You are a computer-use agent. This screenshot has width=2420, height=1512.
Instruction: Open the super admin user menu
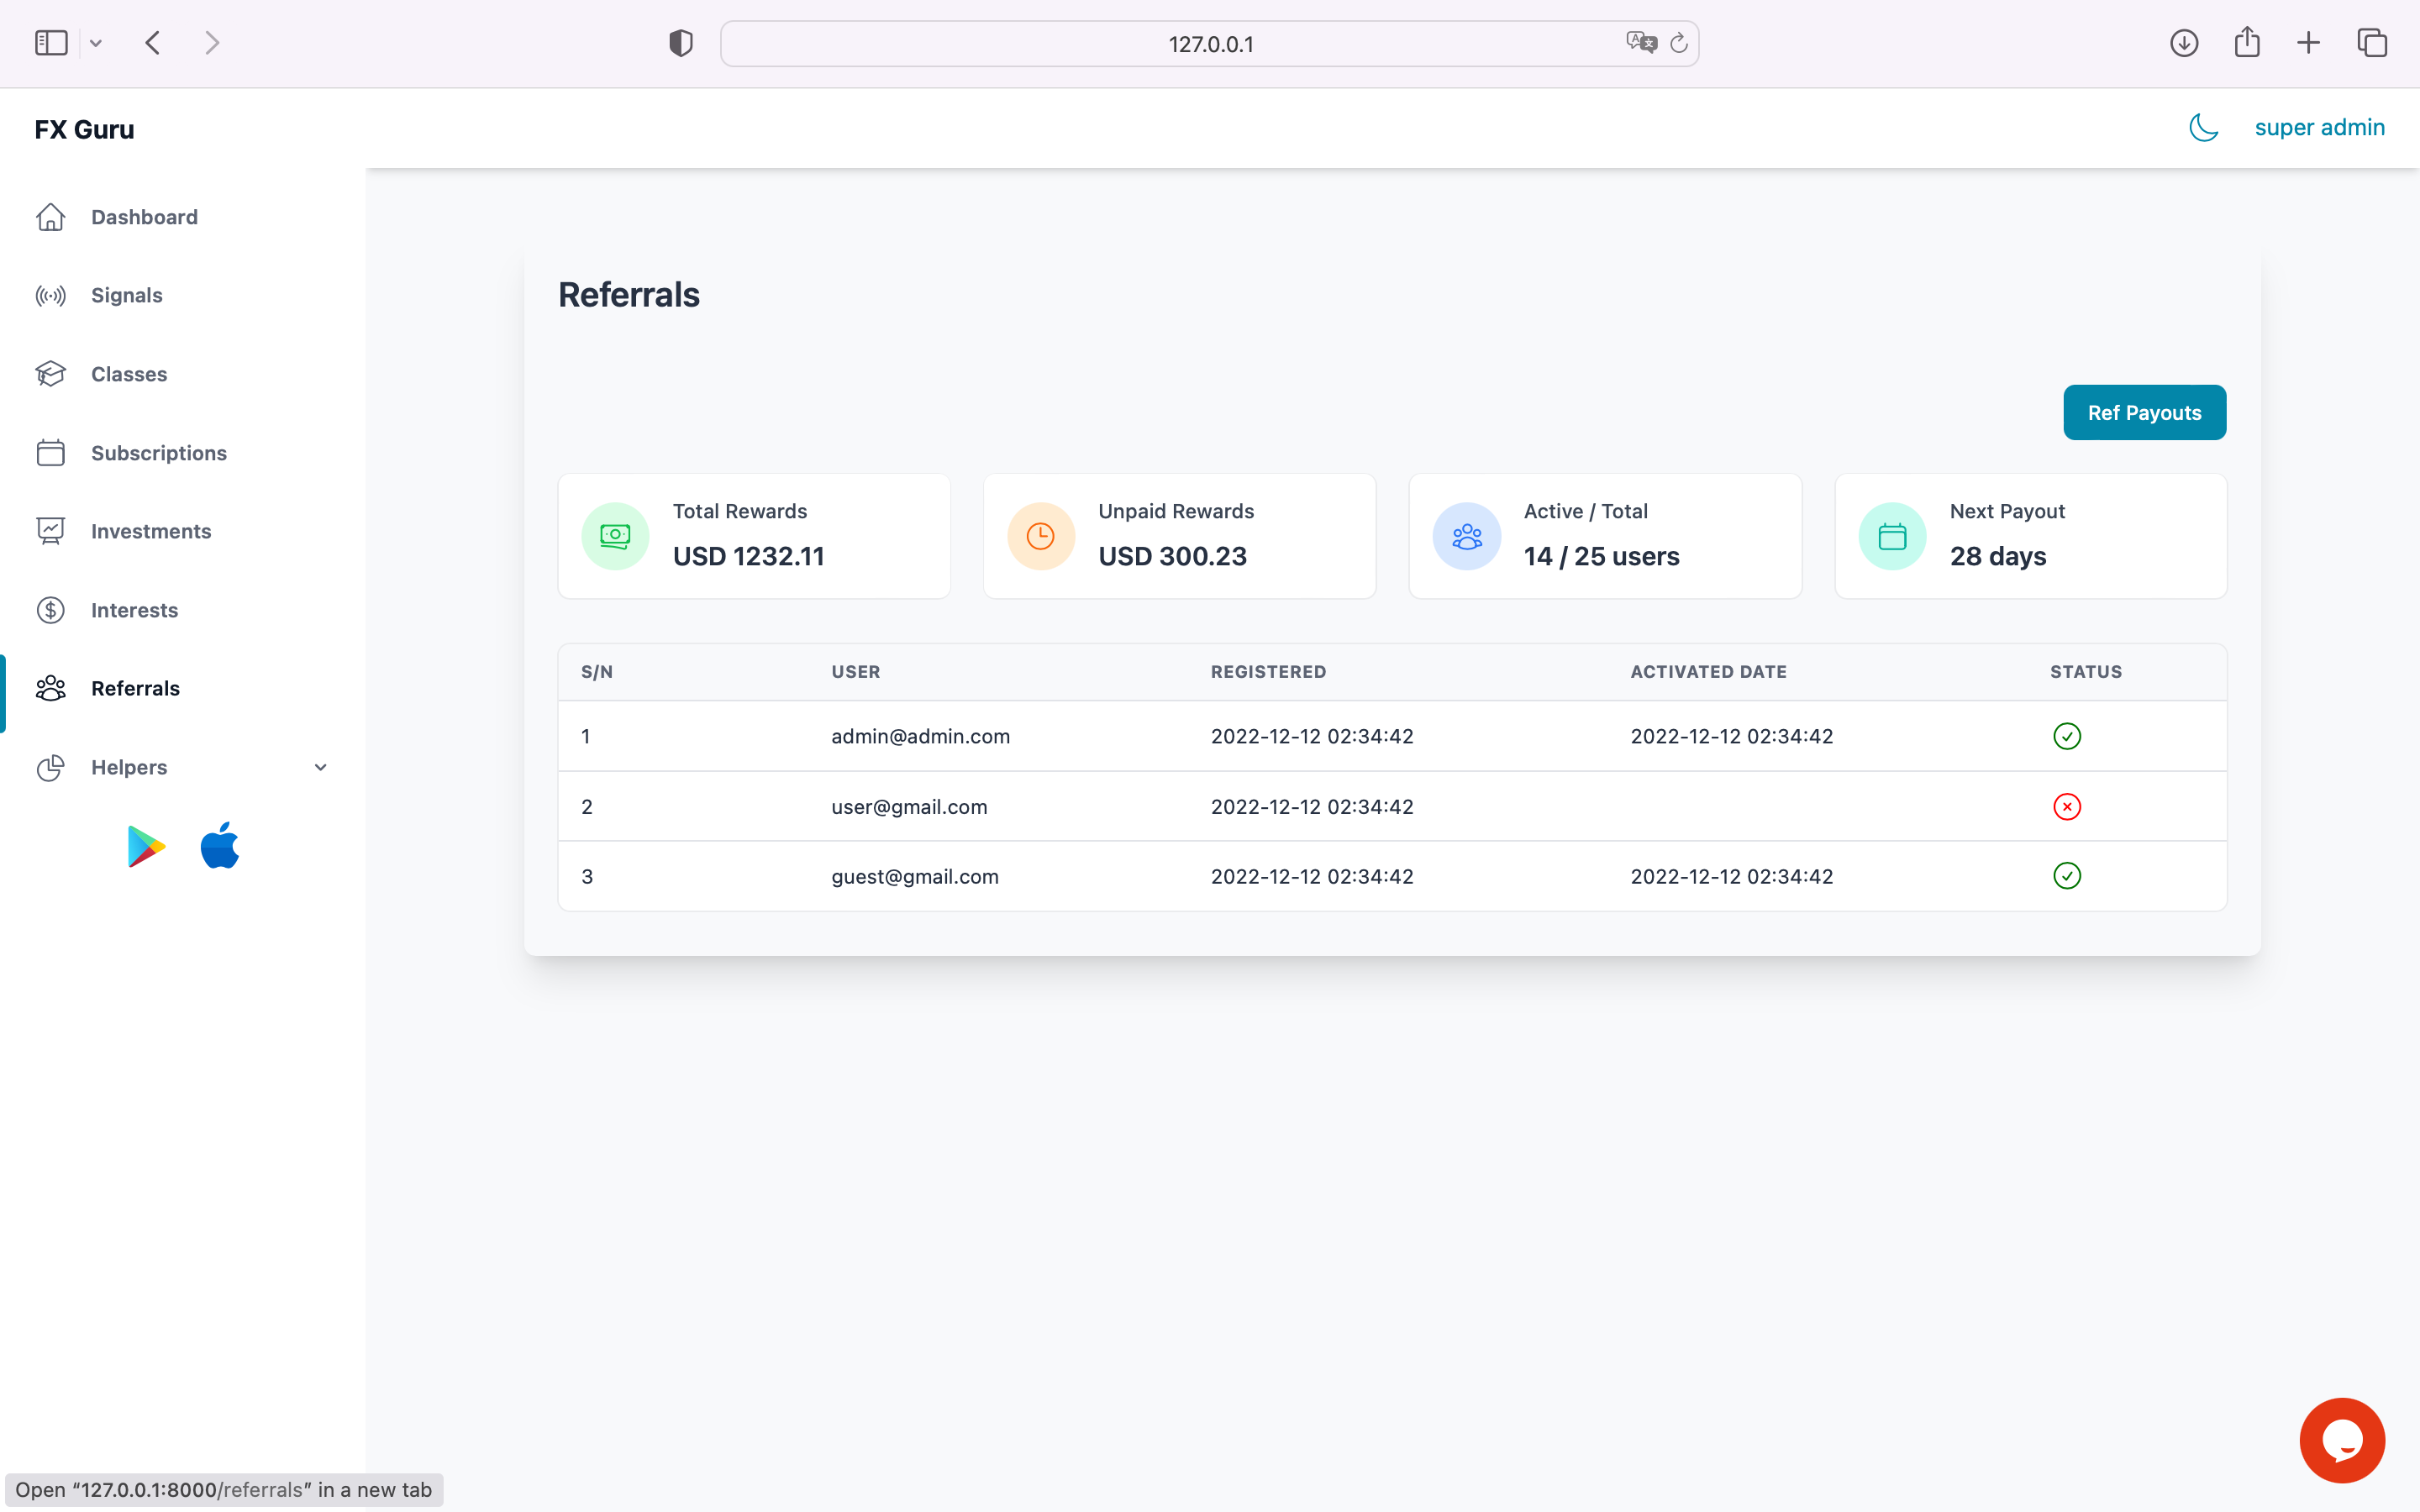[x=2319, y=127]
